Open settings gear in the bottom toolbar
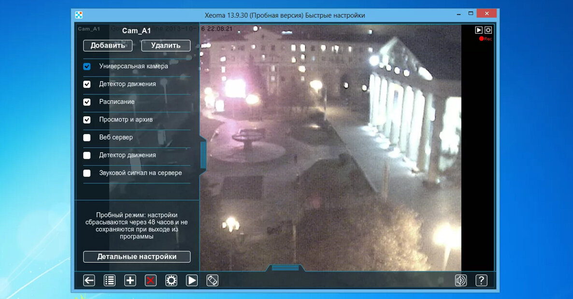Image resolution: width=573 pixels, height=299 pixels. point(171,280)
